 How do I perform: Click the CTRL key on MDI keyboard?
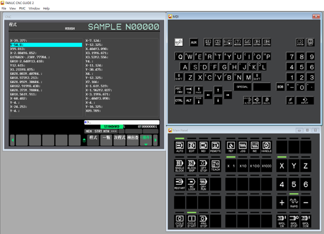(x=179, y=101)
